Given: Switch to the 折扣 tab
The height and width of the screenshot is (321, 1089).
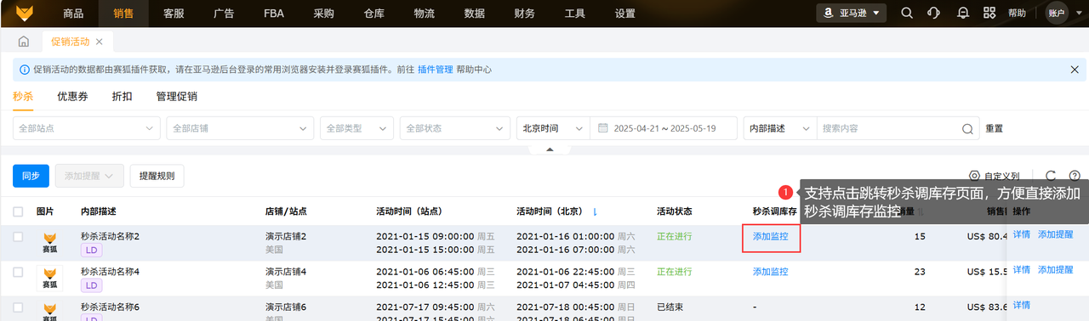Looking at the screenshot, I should coord(122,97).
